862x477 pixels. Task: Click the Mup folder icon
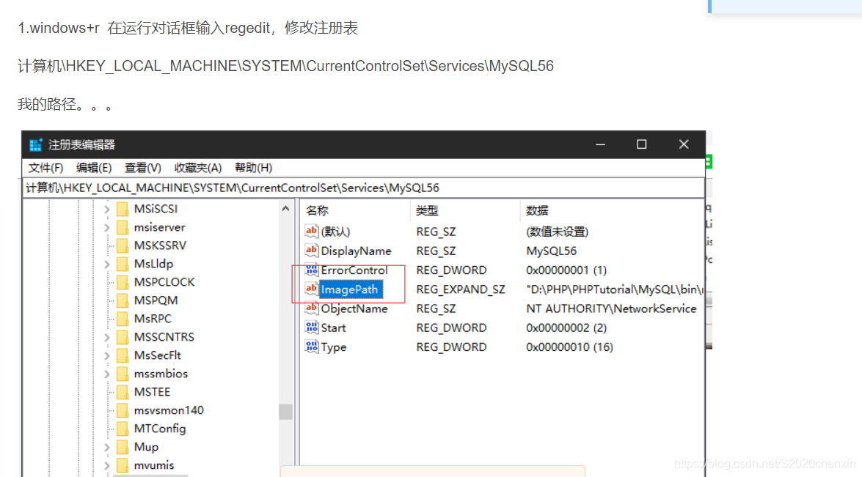coord(123,447)
